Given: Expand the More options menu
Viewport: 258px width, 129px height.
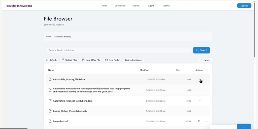Looking at the screenshot, I should [205, 60].
